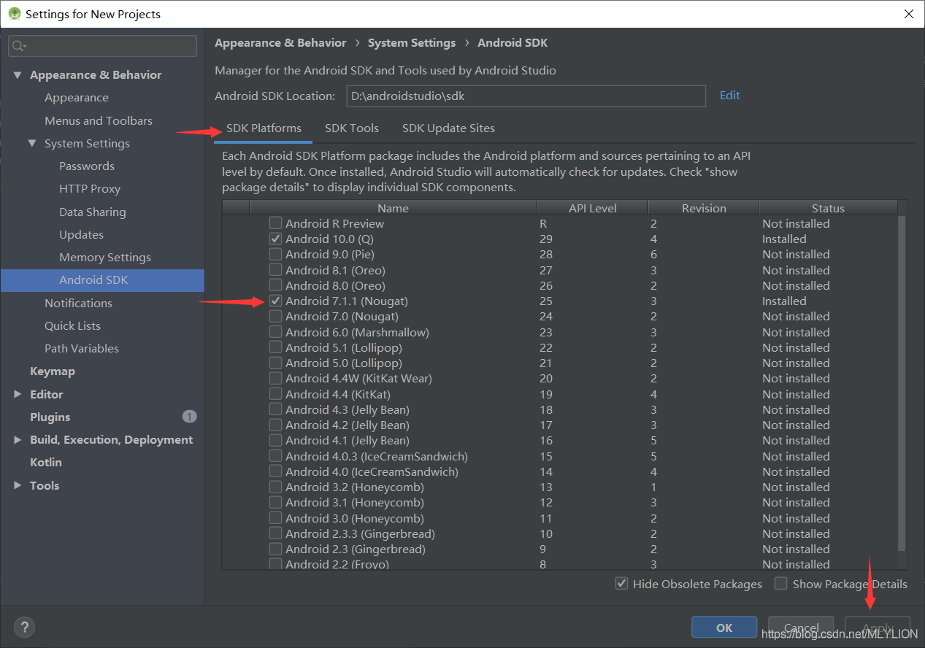This screenshot has height=648, width=925.
Task: Select Updates settings item
Action: pos(81,235)
